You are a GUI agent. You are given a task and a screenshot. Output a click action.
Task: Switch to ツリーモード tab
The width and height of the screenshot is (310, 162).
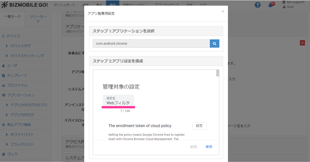pos(38,19)
